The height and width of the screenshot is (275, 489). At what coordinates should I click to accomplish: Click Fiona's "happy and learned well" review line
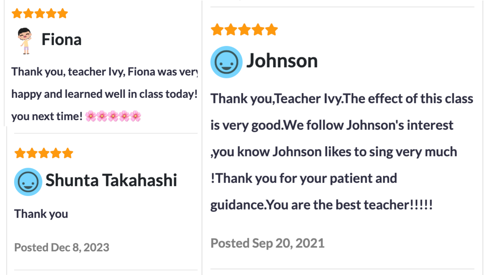[x=104, y=94]
